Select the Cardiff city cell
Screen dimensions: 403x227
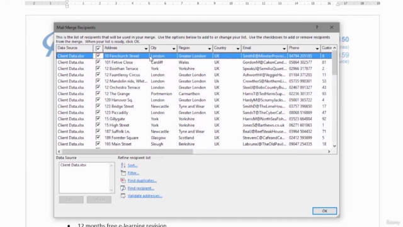click(157, 62)
